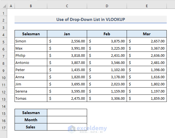Click the empty Salesman input cell
The height and width of the screenshot is (138, 175).
67,113
